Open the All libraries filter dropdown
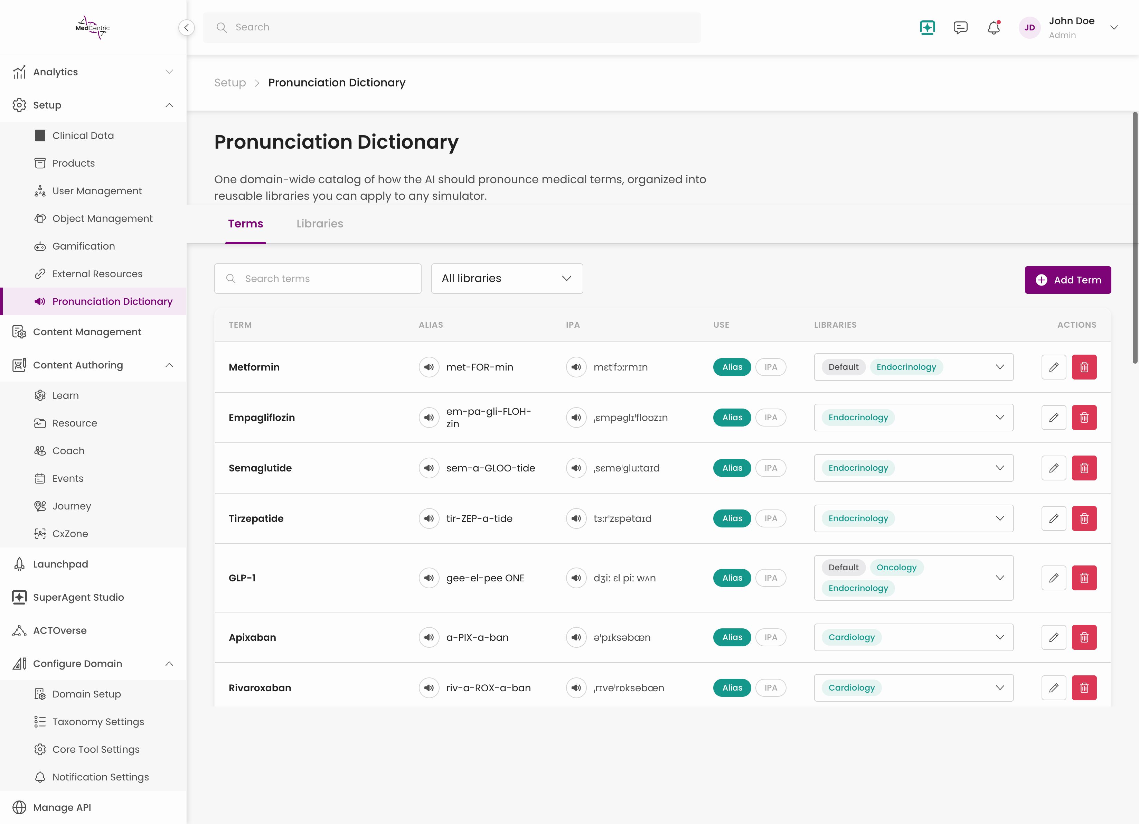 click(x=507, y=278)
